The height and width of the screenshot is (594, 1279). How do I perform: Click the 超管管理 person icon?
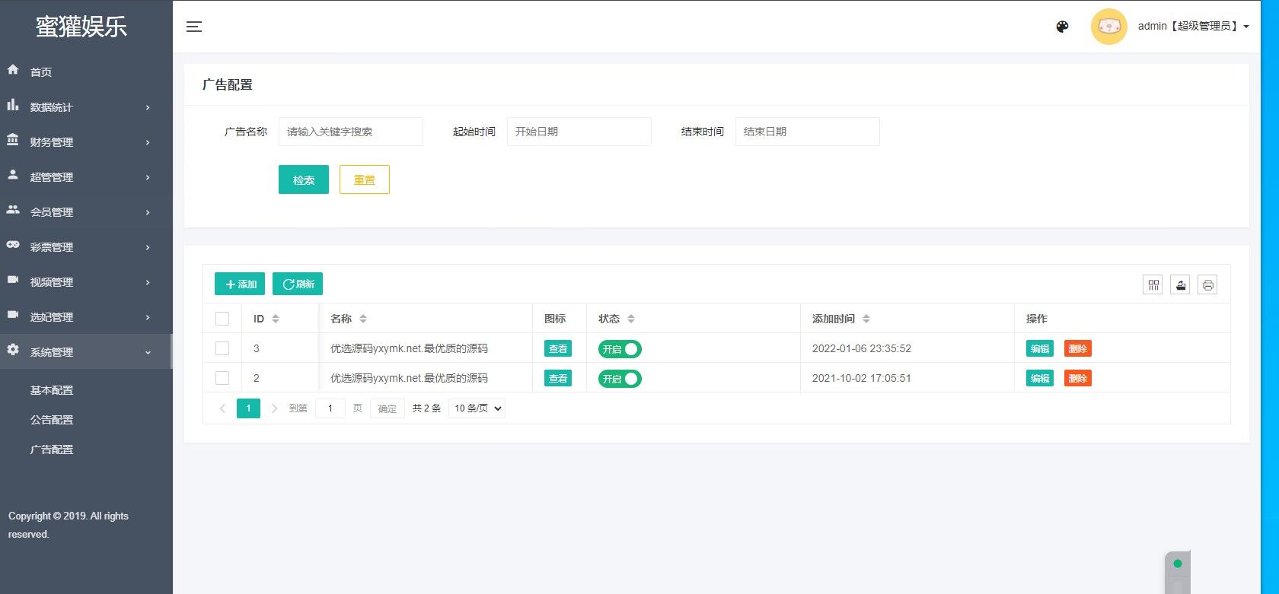tap(13, 175)
